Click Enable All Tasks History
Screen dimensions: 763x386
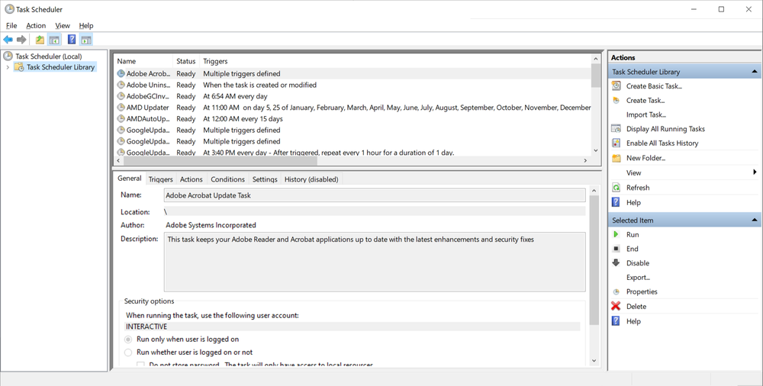click(x=662, y=143)
